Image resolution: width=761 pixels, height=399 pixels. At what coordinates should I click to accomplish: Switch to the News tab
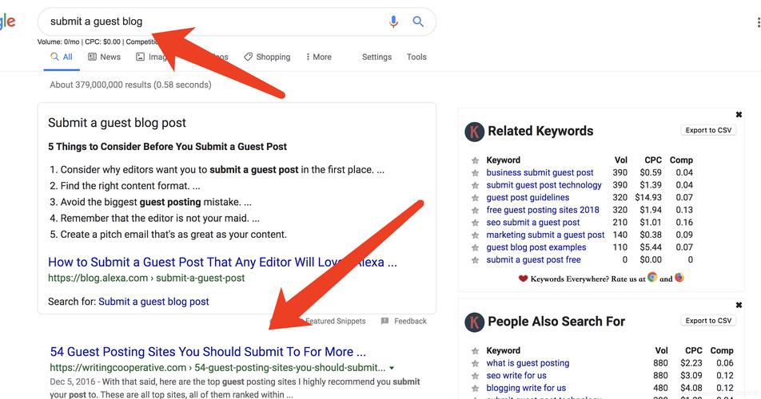click(104, 57)
